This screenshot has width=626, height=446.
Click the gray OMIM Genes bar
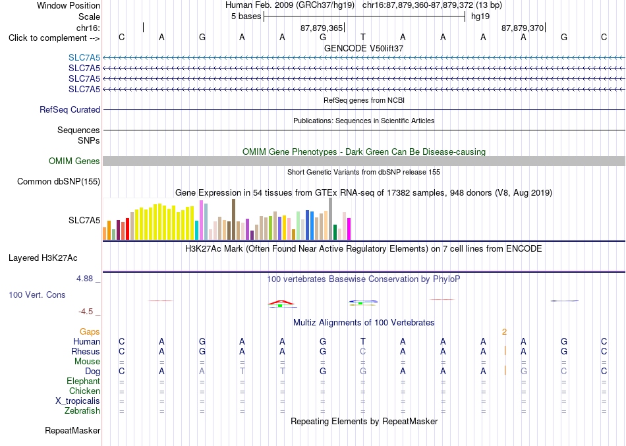pyautogui.click(x=364, y=161)
